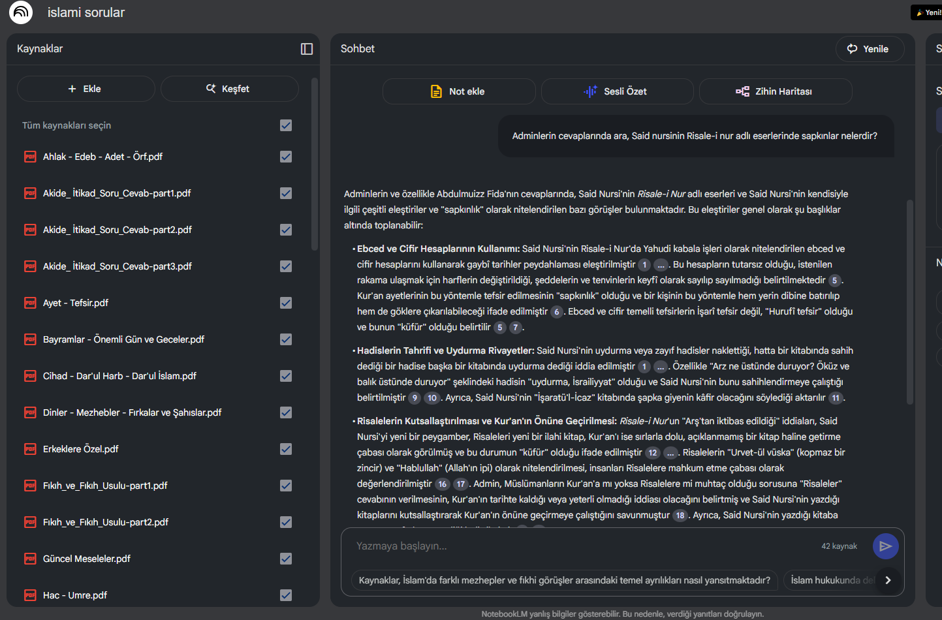Screen dimensions: 942x620
Task: Click the chat response scrollbar
Action: [909, 302]
